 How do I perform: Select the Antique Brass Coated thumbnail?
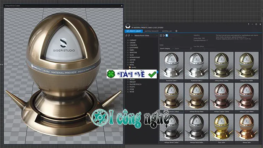tap(221, 65)
